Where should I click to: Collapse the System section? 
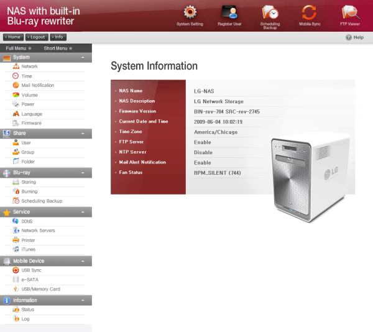83,57
